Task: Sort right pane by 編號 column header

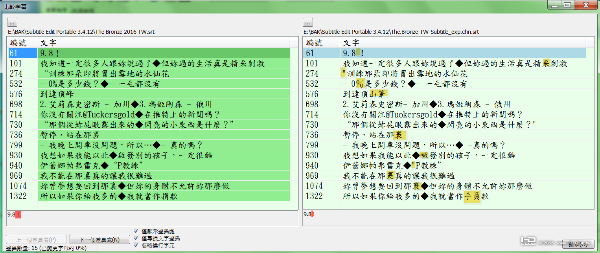Action: click(322, 42)
